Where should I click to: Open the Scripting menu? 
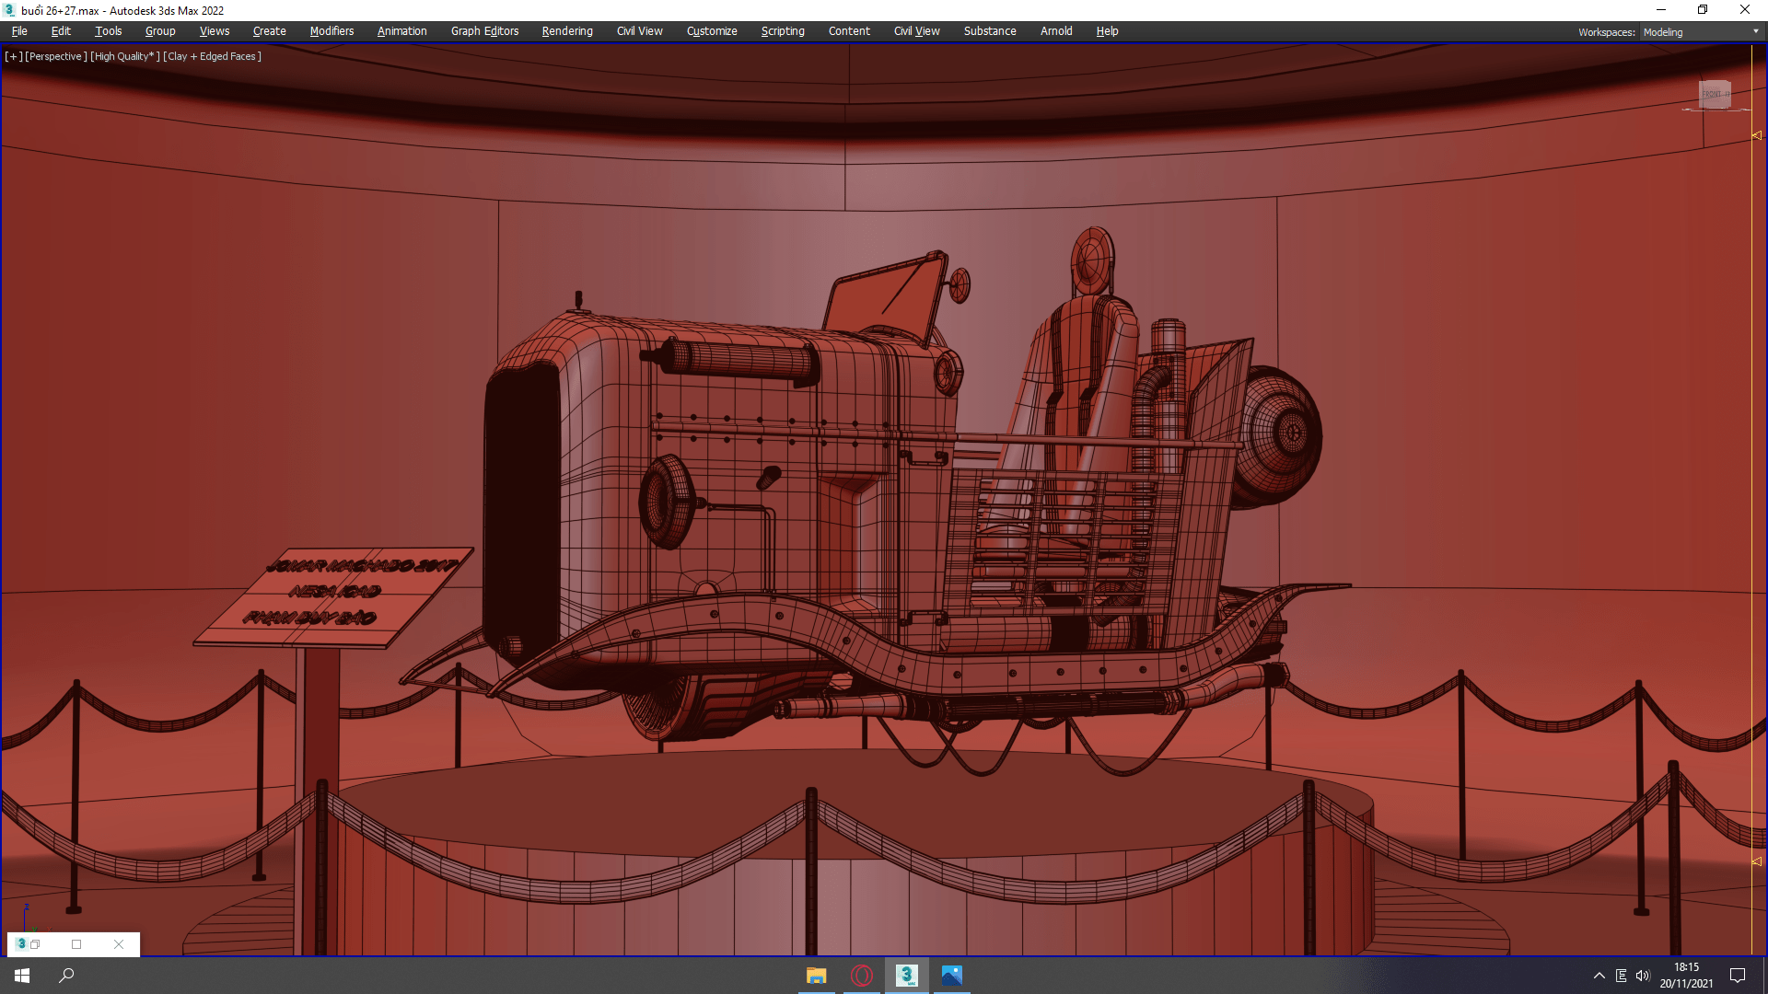tap(783, 31)
